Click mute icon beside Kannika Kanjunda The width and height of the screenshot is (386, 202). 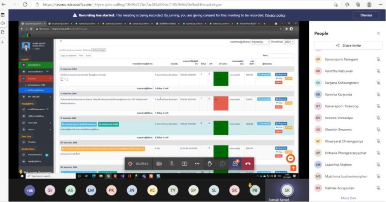378,94
